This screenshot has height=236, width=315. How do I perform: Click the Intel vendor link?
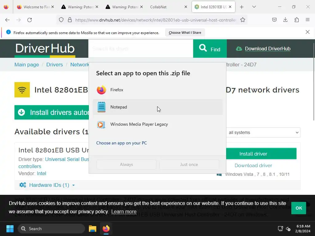[x=42, y=173]
